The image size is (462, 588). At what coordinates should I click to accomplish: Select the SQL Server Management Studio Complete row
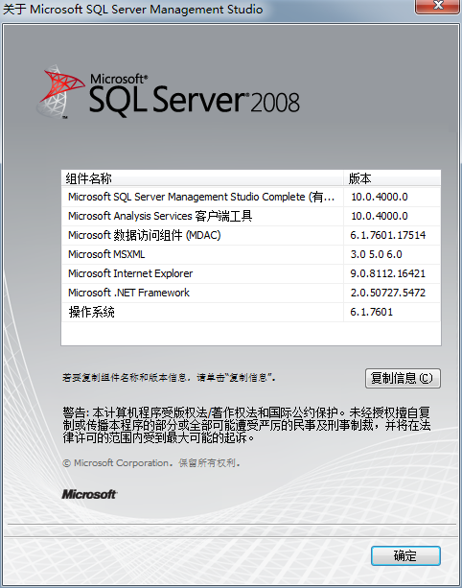[x=251, y=197]
